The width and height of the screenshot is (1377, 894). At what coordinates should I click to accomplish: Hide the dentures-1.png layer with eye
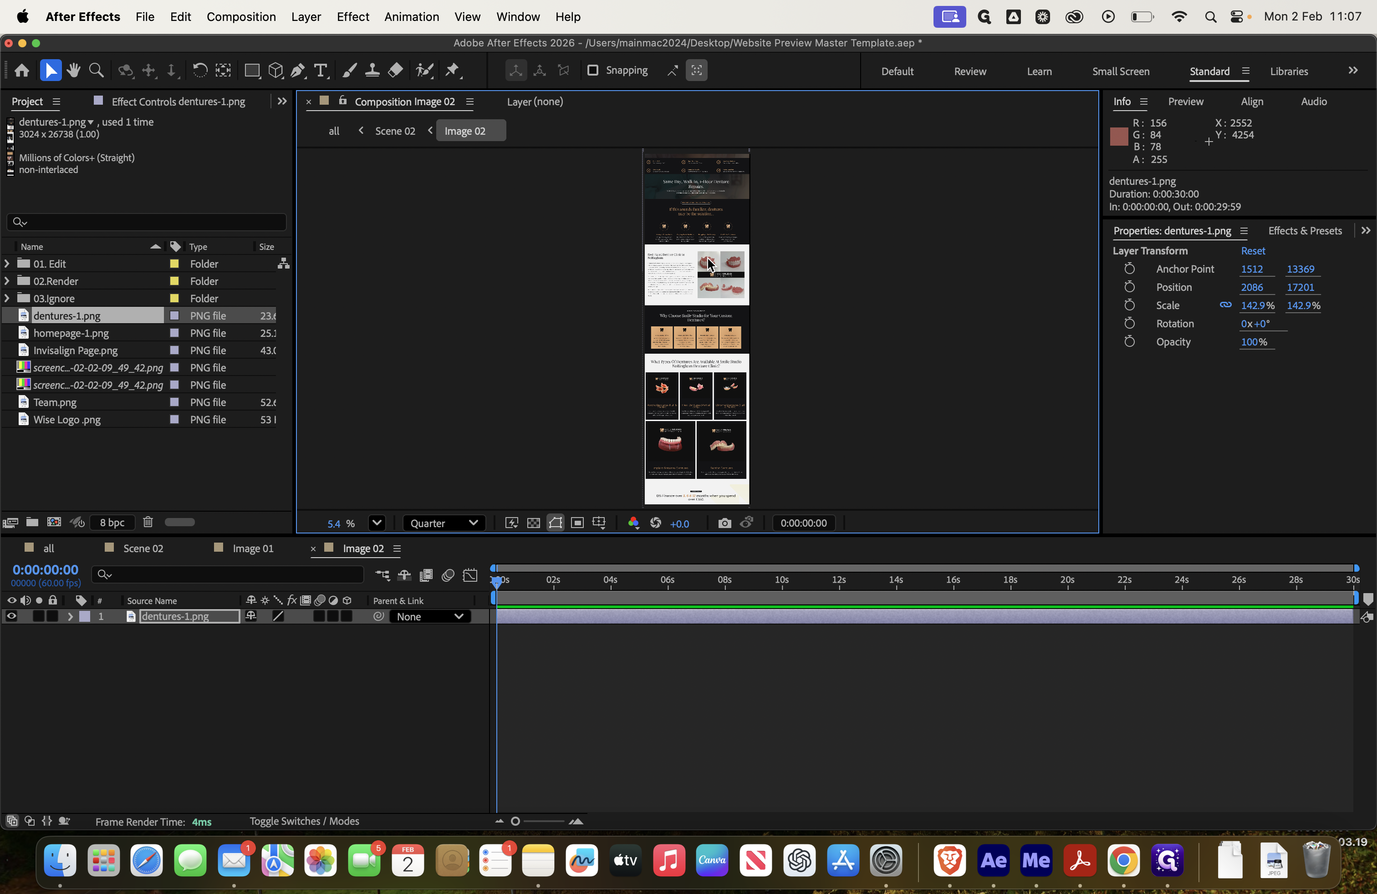click(11, 616)
